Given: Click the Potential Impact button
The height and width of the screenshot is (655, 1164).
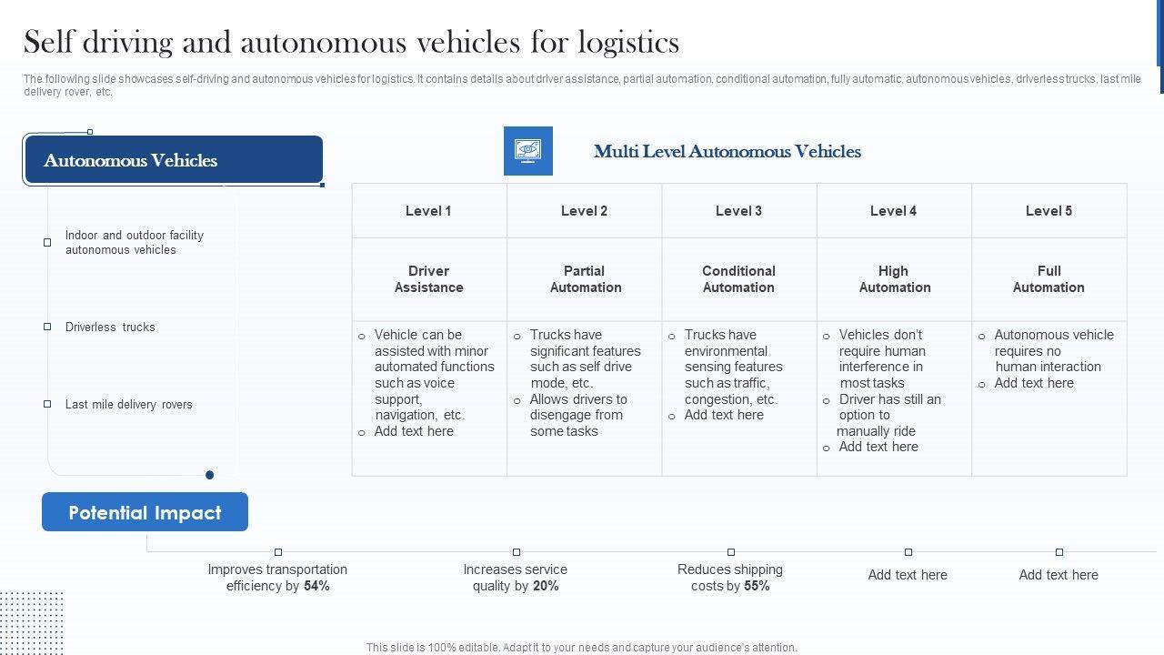Looking at the screenshot, I should (145, 512).
